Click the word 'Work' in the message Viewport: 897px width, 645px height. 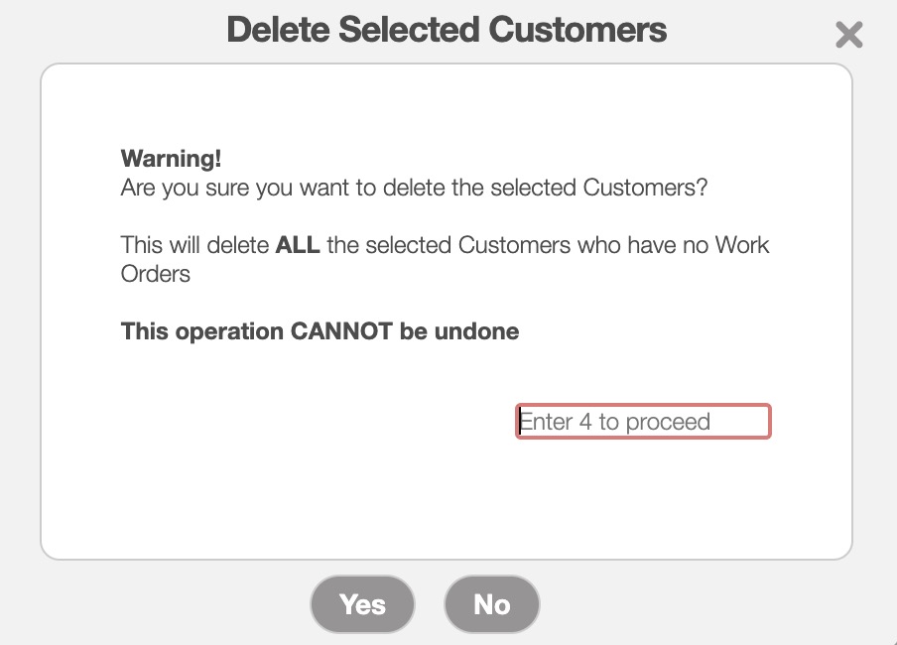(742, 244)
